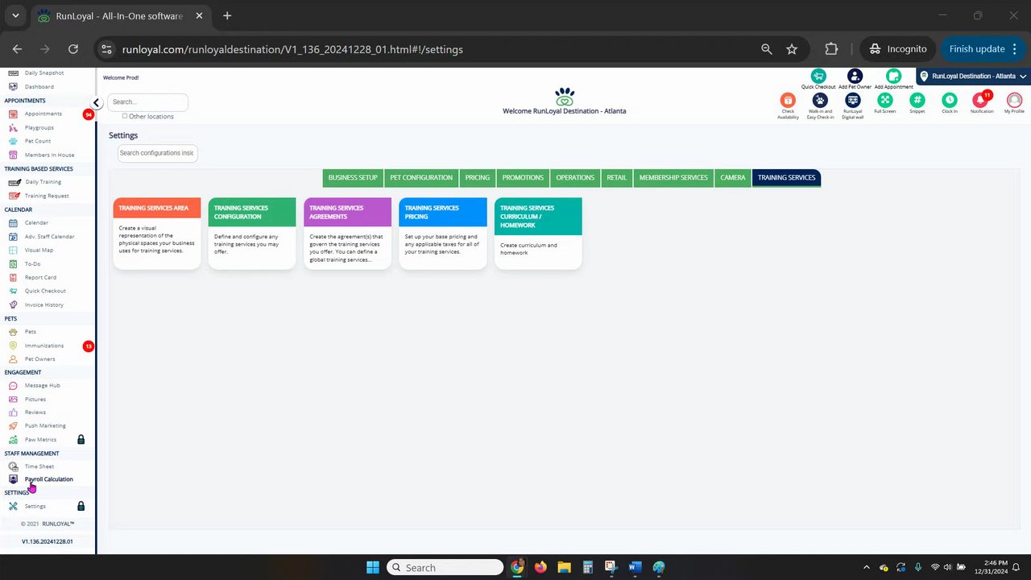The width and height of the screenshot is (1031, 580).
Task: Select the Training Services tab
Action: (786, 177)
